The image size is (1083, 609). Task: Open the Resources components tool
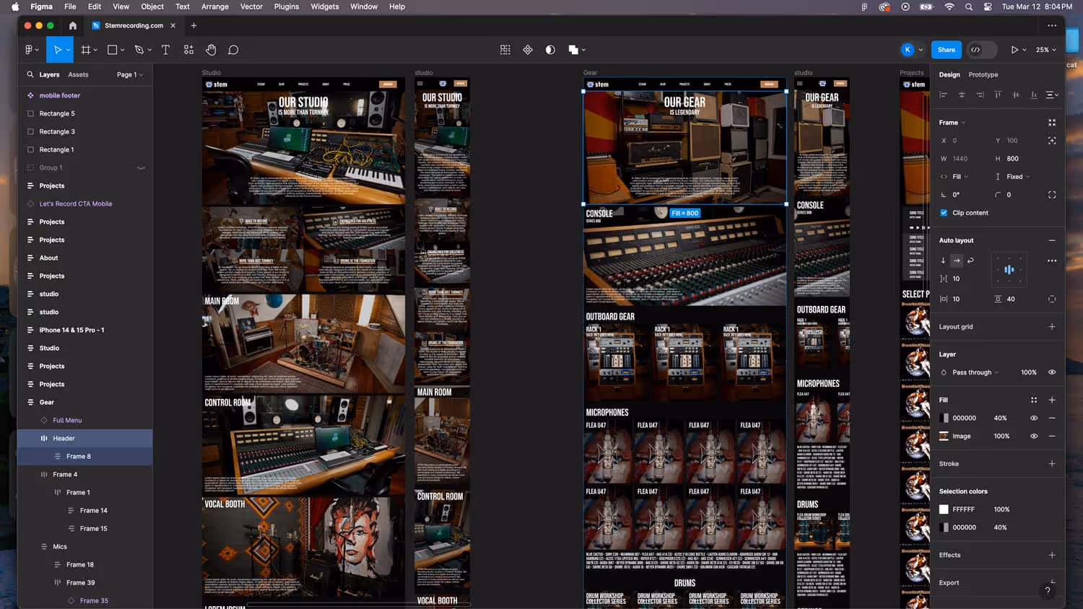(188, 50)
